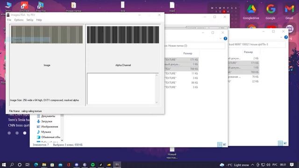This screenshot has height=168, width=299.
Task: Open help in the kuid house Explorer window
Action: tap(286, 37)
